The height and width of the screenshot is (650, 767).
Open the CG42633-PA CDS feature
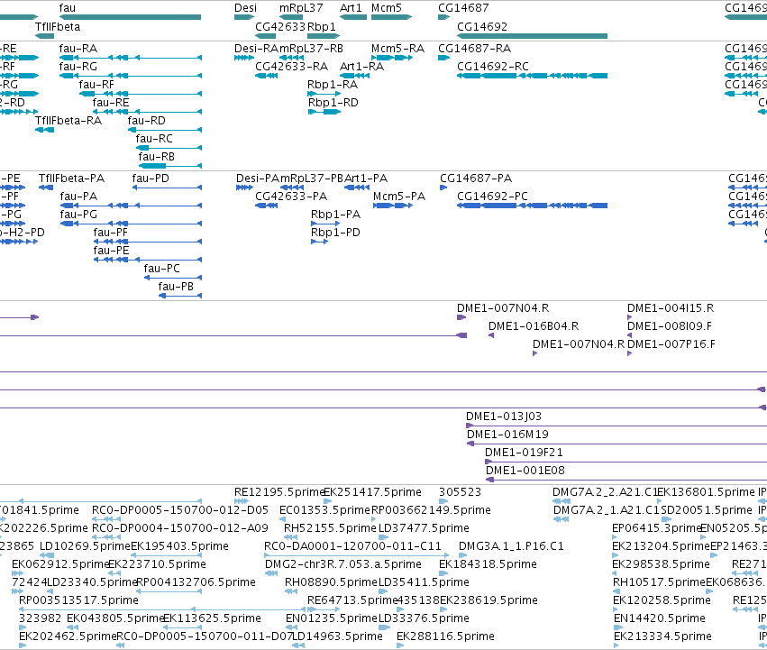click(x=266, y=206)
